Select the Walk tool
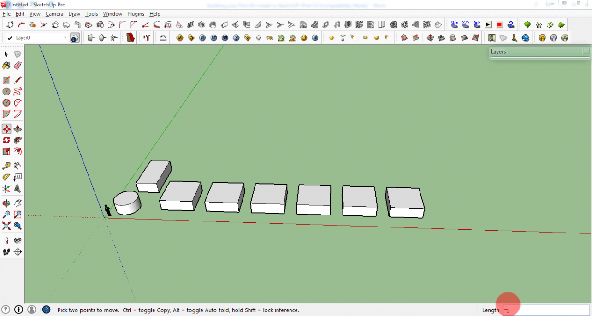Viewport: 592px width, 316px height. pos(6,251)
